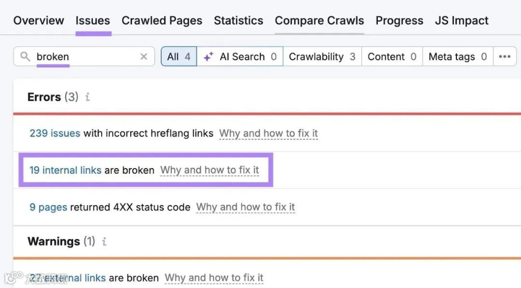
Task: Open the Crawled Pages tab
Action: click(162, 21)
